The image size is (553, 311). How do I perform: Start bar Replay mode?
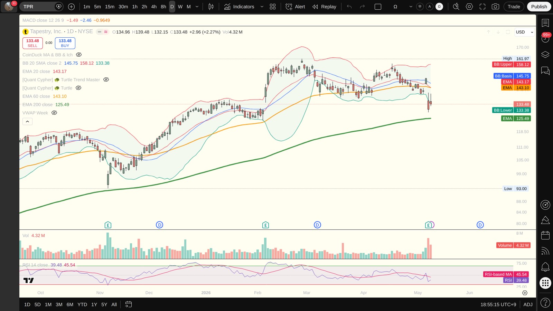[x=324, y=7]
